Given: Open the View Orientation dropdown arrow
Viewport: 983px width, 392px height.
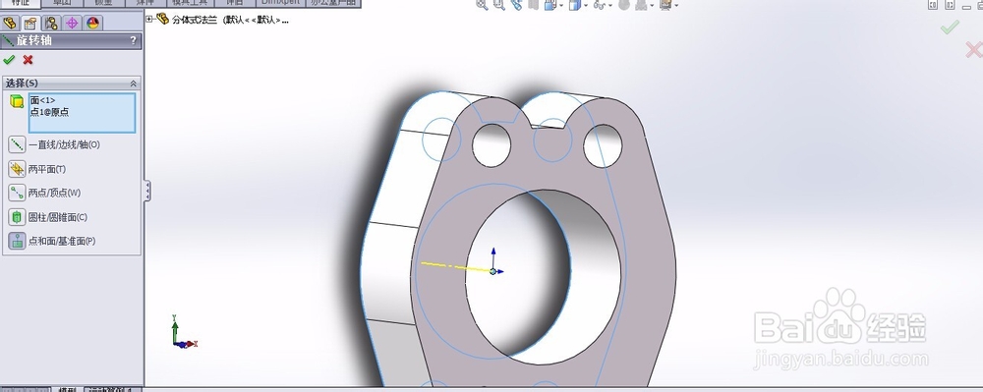Looking at the screenshot, I should coord(561,6).
